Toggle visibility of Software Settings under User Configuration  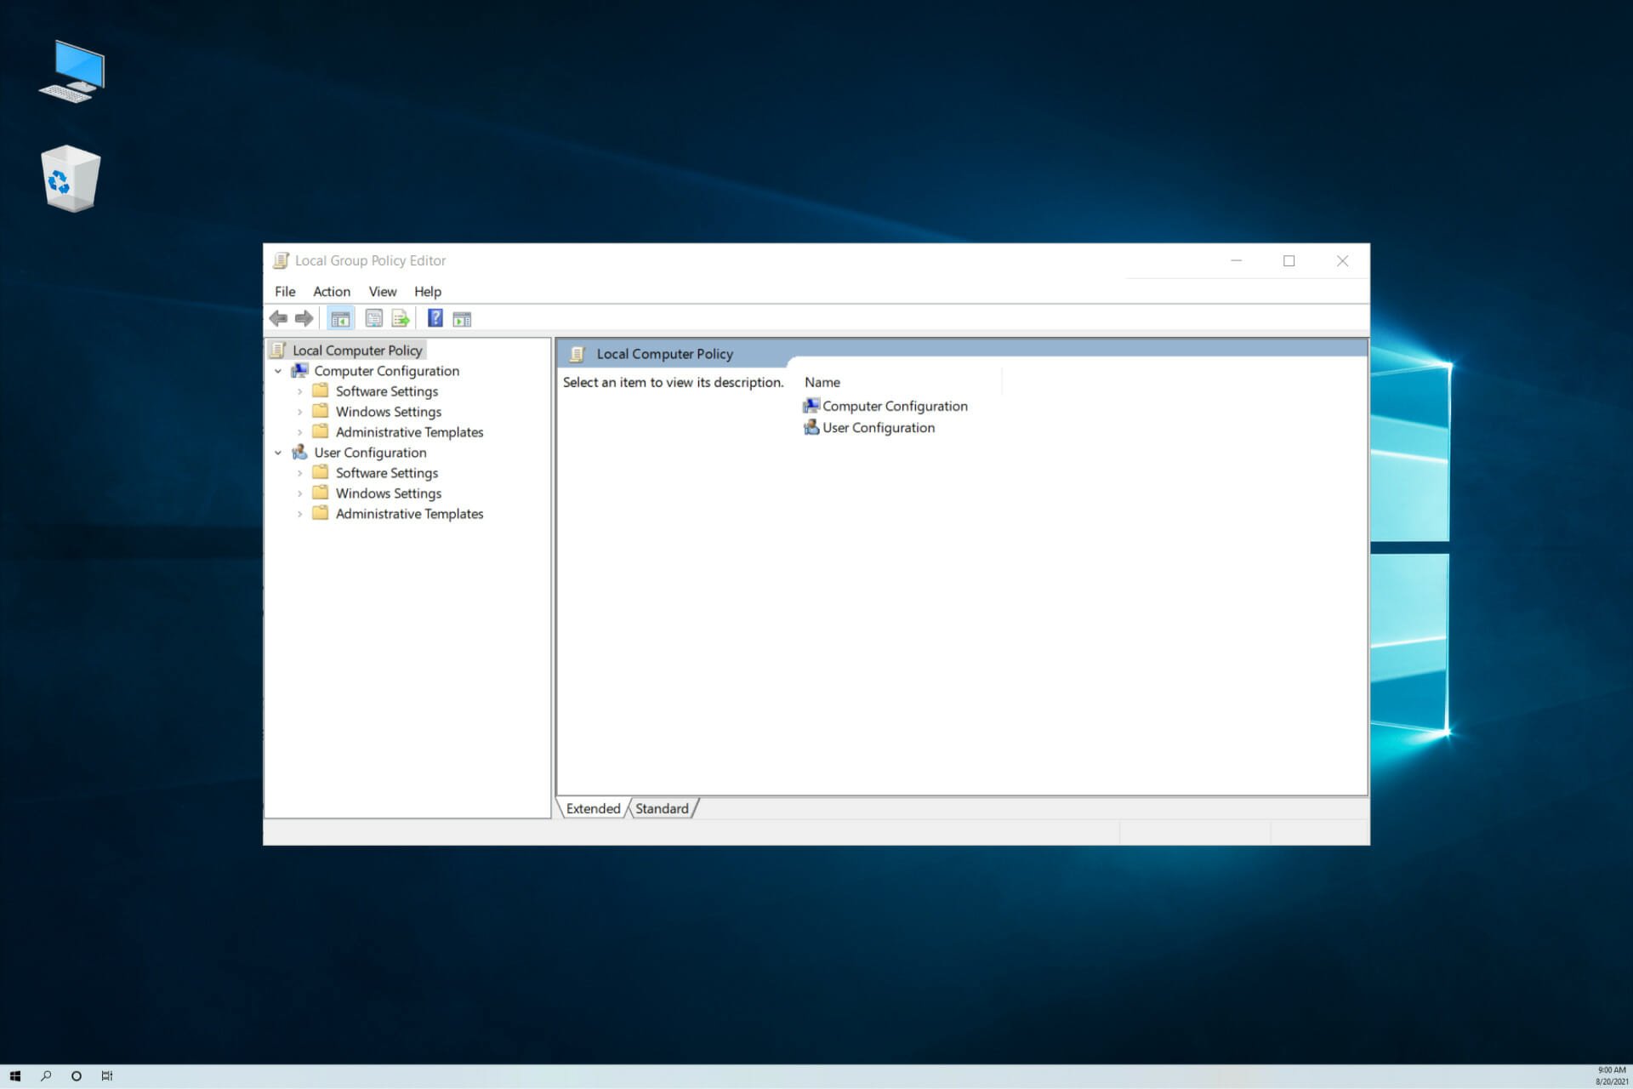pos(300,471)
